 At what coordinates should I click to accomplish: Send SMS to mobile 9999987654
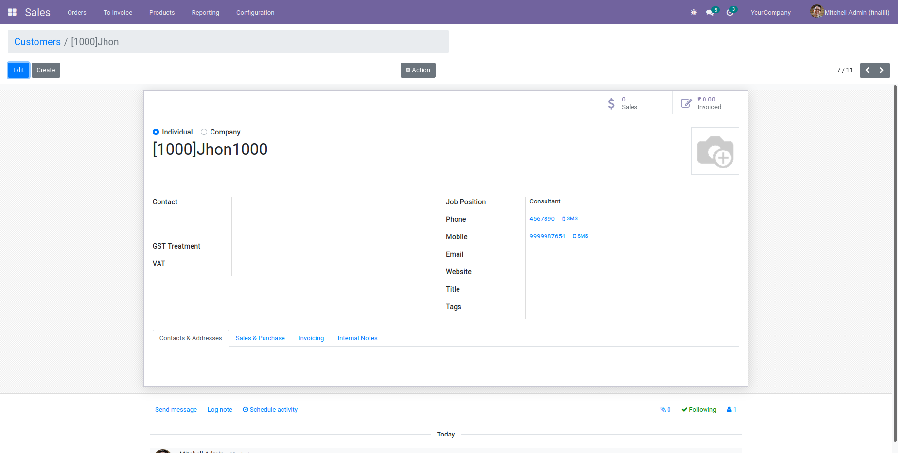pyautogui.click(x=581, y=236)
